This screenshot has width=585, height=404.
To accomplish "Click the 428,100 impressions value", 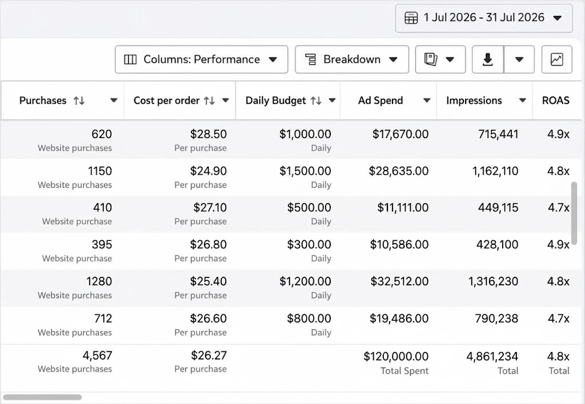I will 497,244.
